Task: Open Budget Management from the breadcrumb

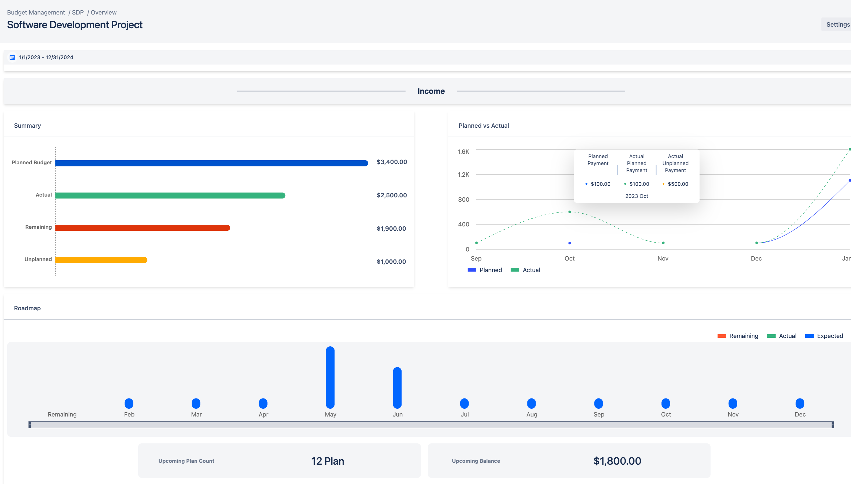Action: pos(36,12)
